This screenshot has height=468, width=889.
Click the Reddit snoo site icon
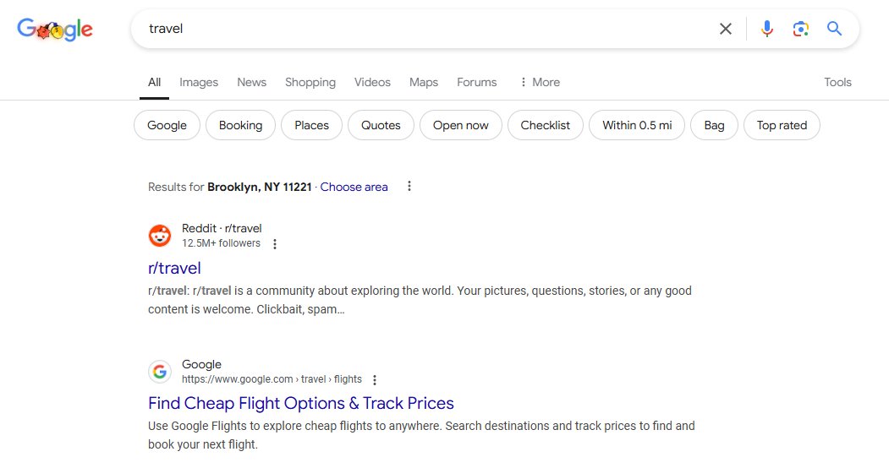tap(160, 236)
